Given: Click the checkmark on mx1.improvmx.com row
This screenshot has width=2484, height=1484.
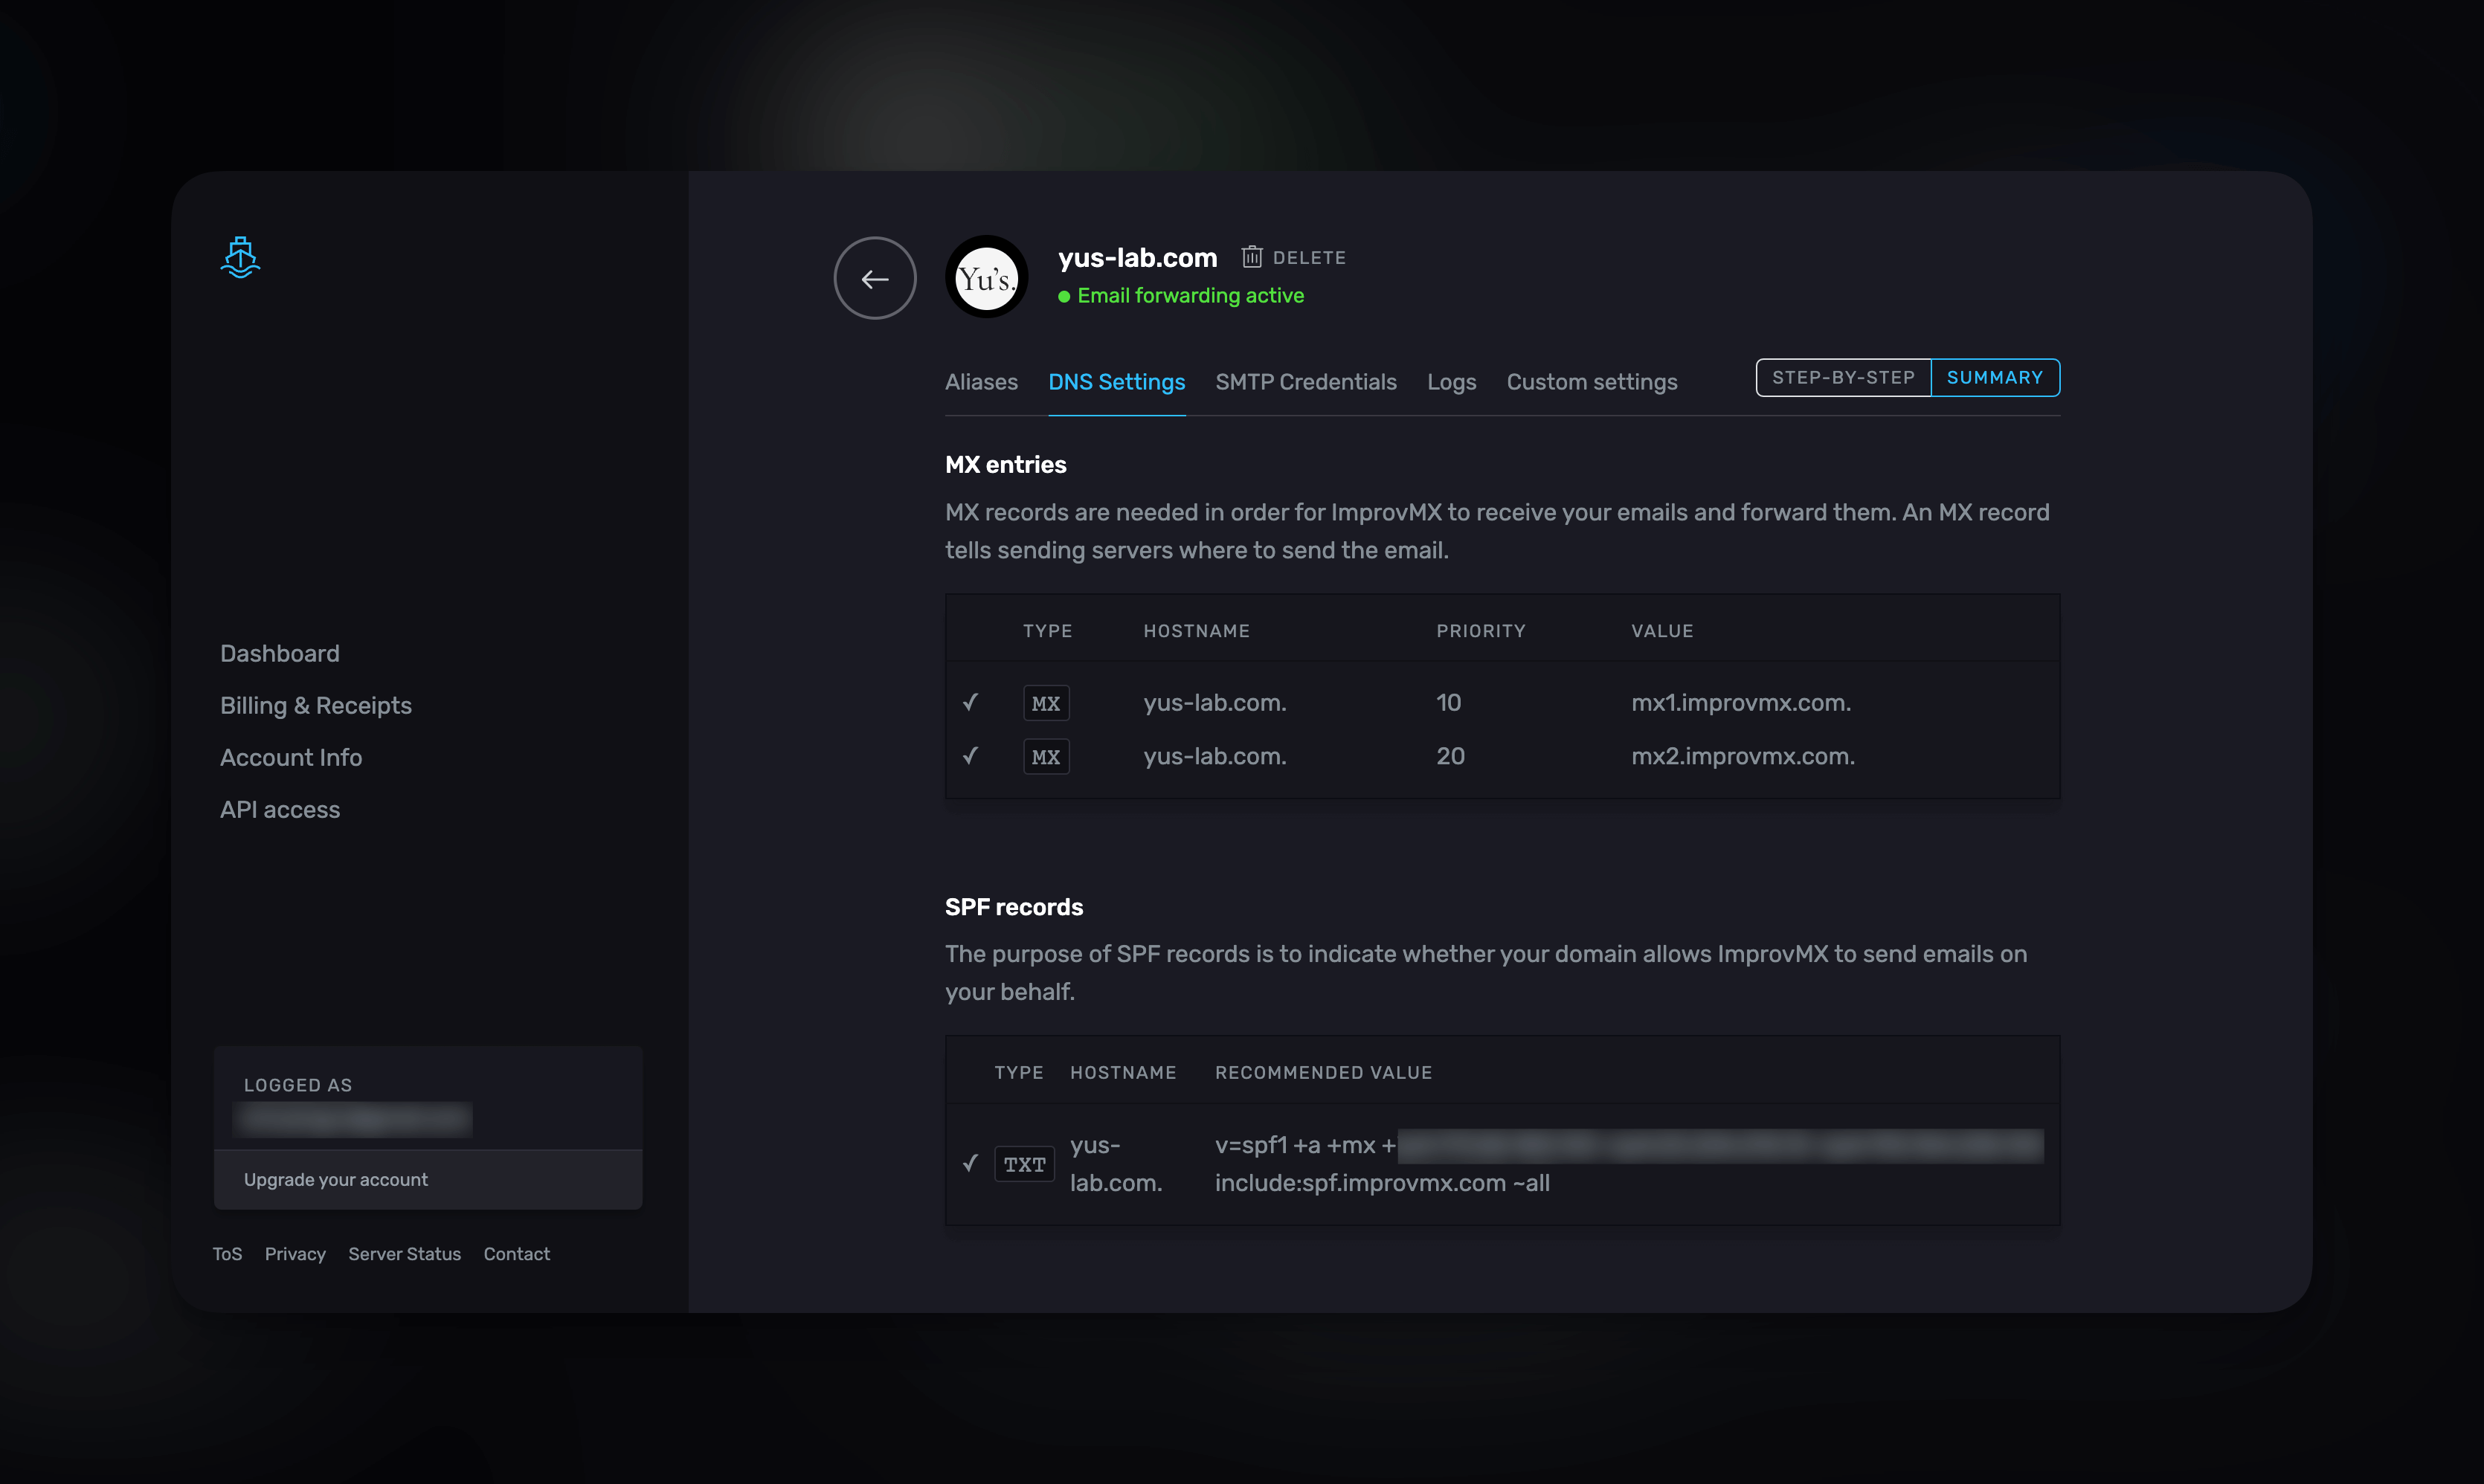Looking at the screenshot, I should click(x=970, y=702).
